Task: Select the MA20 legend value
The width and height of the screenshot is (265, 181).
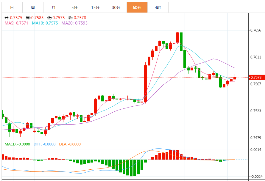Action: (74, 23)
